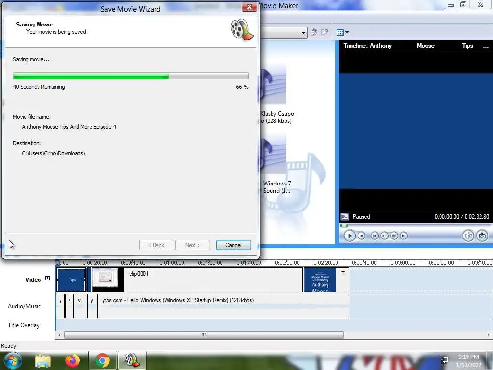Click the 'Ready' status bar text
Viewport: 493px width, 370px height.
pyautogui.click(x=9, y=346)
